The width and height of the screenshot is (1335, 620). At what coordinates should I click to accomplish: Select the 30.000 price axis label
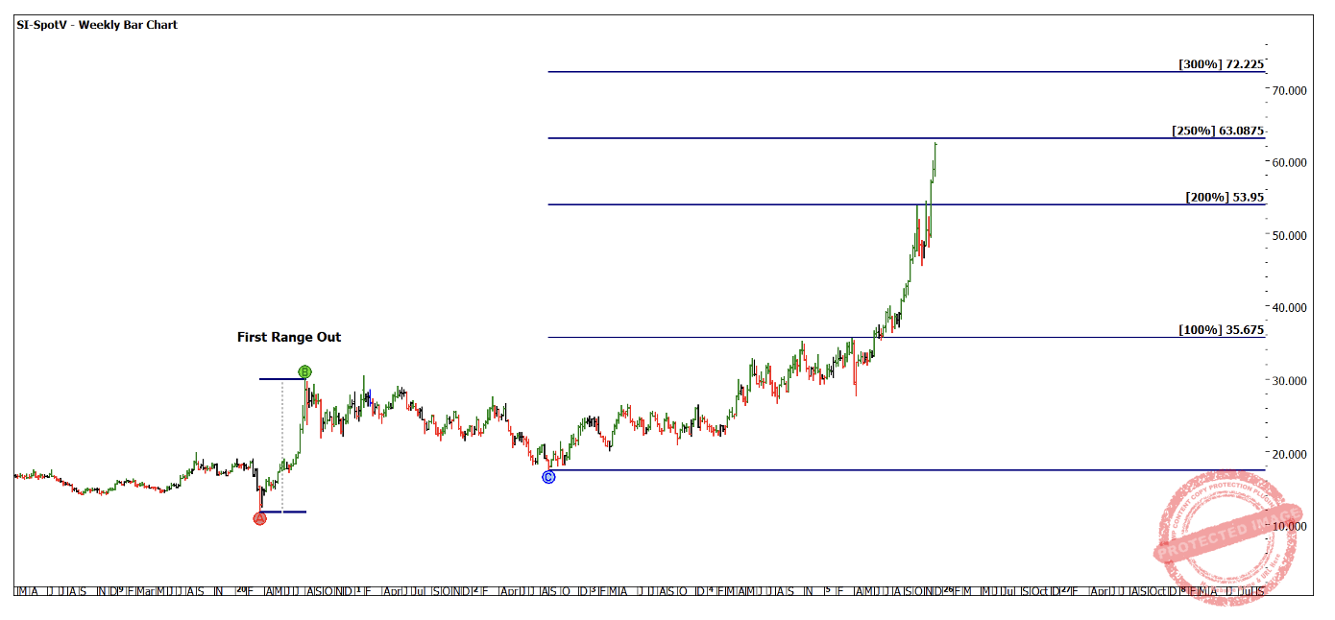tap(1290, 381)
